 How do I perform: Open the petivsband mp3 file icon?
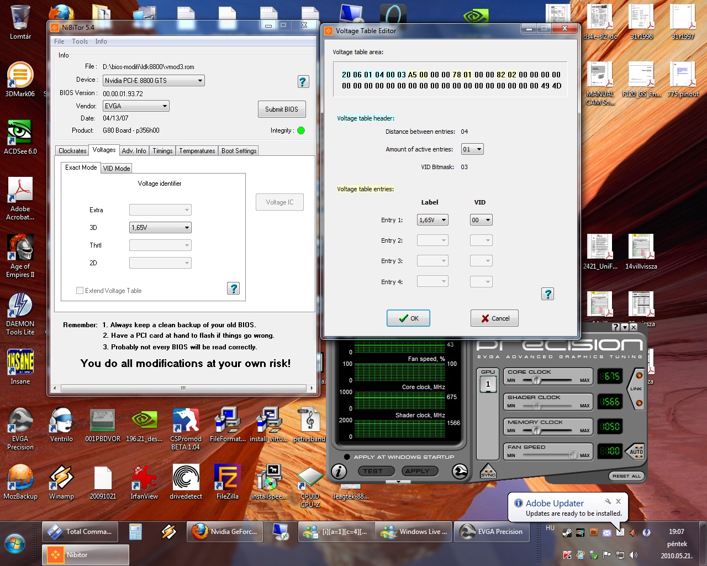coord(309,424)
